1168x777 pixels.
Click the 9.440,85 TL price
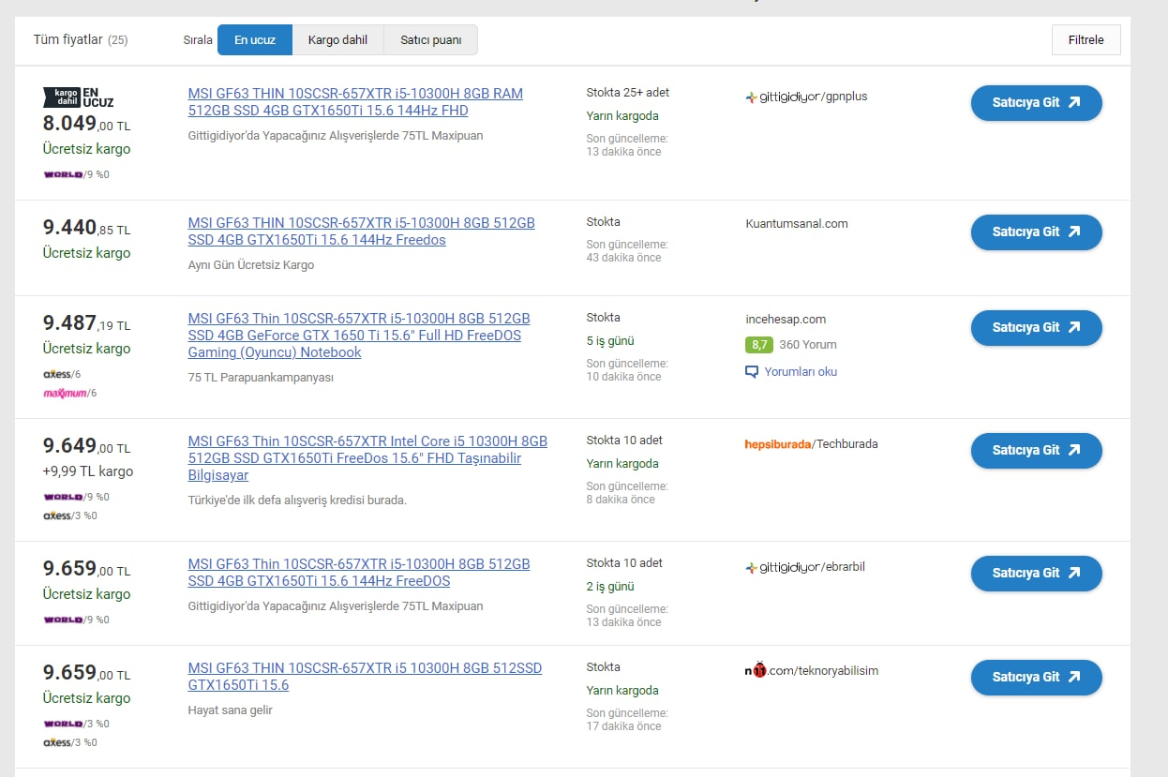[x=86, y=228]
